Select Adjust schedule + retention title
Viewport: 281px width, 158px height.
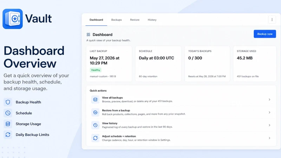(119, 136)
